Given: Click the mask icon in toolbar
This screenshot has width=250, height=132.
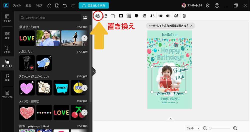Looking at the screenshot, I should [x=121, y=16].
